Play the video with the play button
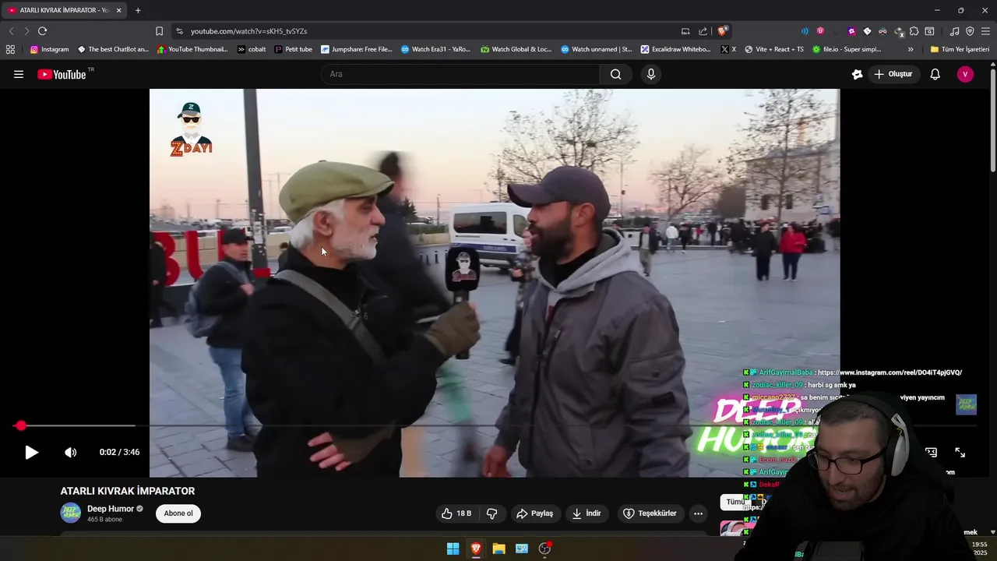Screen dimensions: 997x561 pos(31,452)
